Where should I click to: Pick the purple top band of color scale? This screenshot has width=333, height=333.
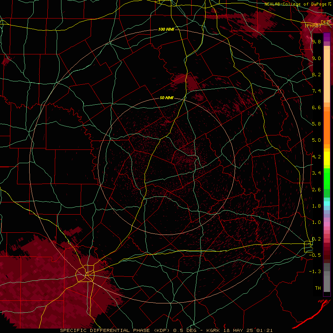coord(327,37)
